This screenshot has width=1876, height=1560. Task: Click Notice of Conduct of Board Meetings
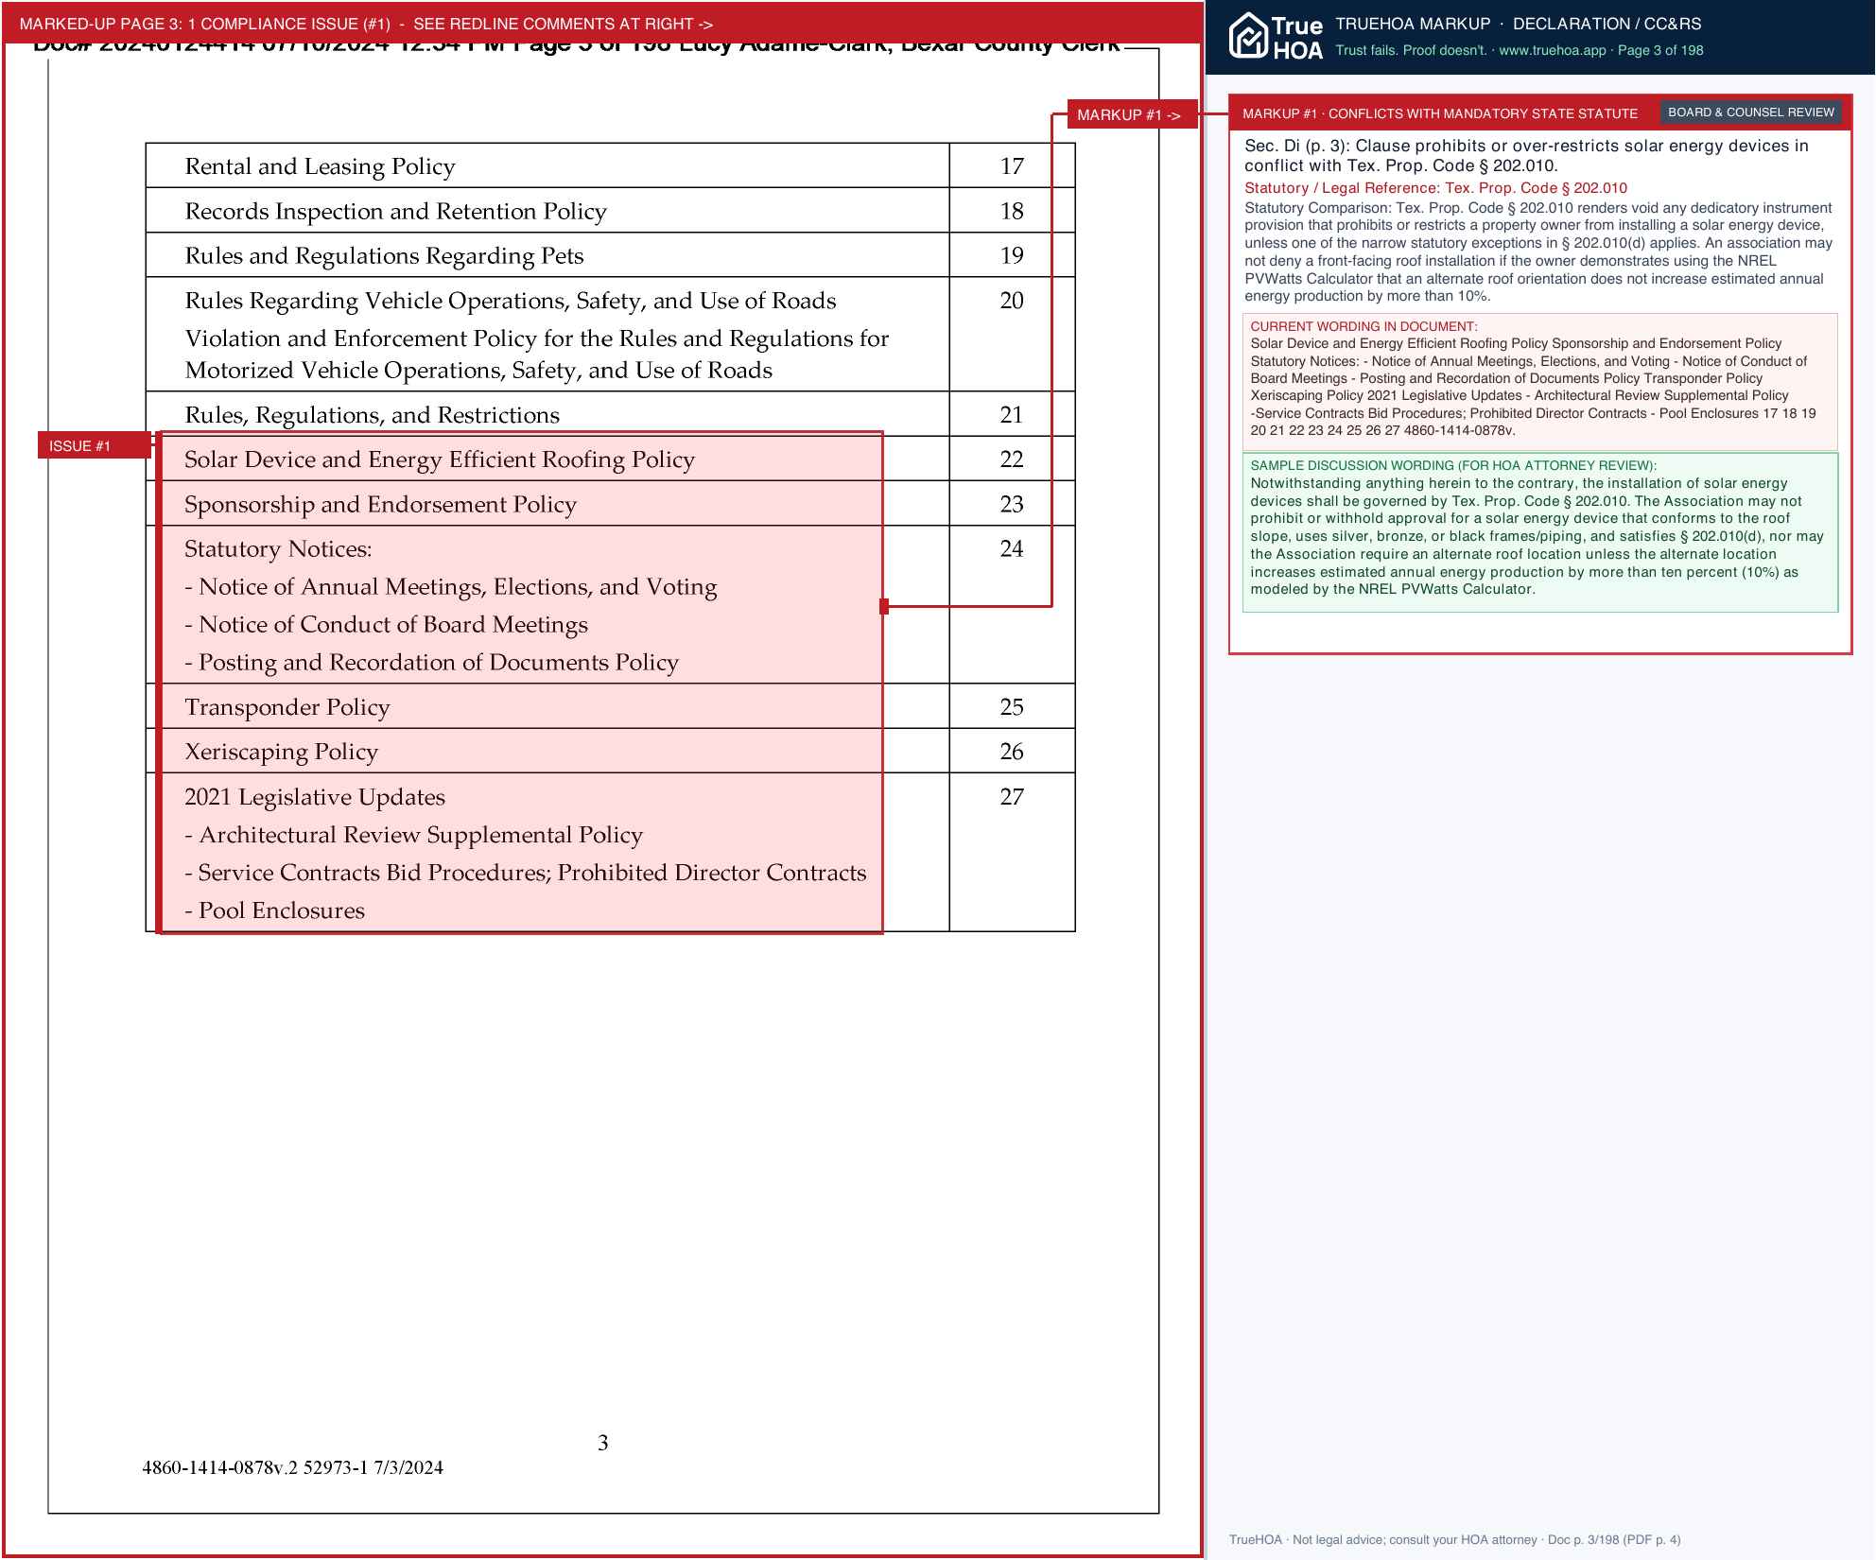click(x=386, y=625)
